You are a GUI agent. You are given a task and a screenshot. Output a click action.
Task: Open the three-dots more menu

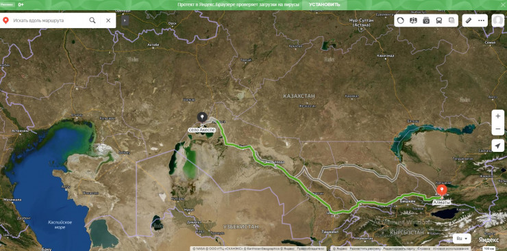tap(482, 21)
